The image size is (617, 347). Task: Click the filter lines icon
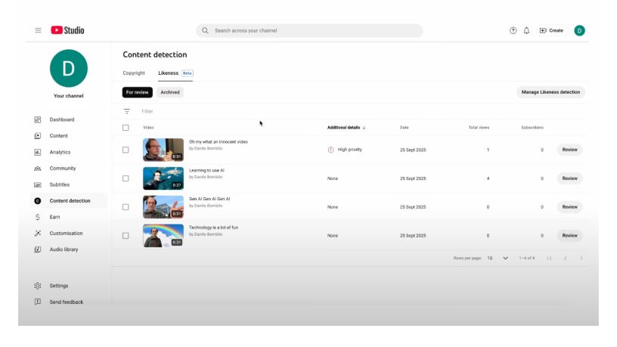[127, 111]
